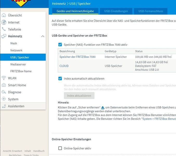Open the Netzwerk submenu item

click(x=16, y=50)
